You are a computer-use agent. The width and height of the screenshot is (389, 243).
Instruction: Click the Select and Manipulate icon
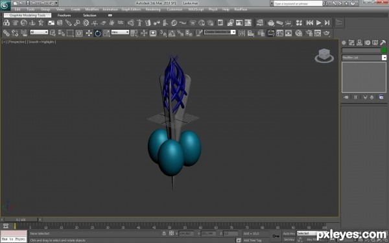coord(144,33)
